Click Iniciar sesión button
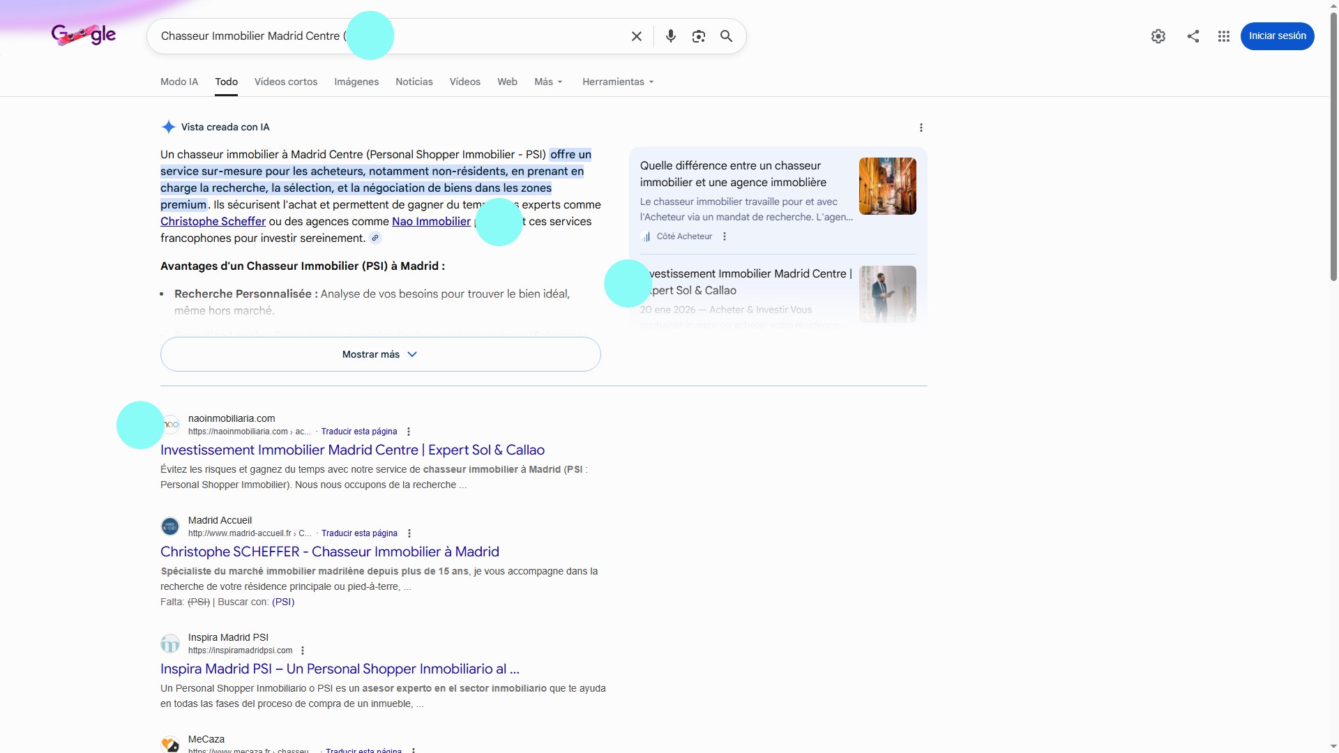Image resolution: width=1339 pixels, height=753 pixels. point(1276,36)
